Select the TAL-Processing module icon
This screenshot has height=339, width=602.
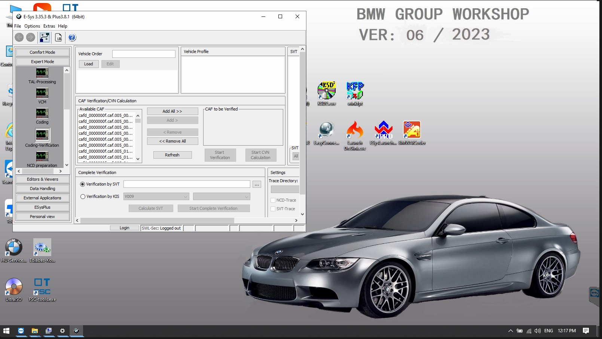pos(42,72)
